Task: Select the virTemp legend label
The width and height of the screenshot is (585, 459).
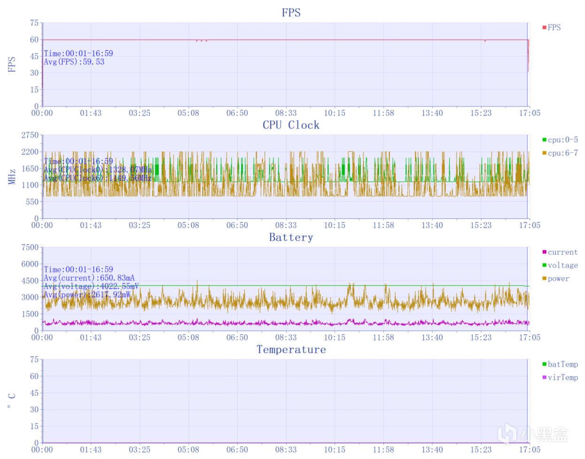Action: click(x=562, y=377)
